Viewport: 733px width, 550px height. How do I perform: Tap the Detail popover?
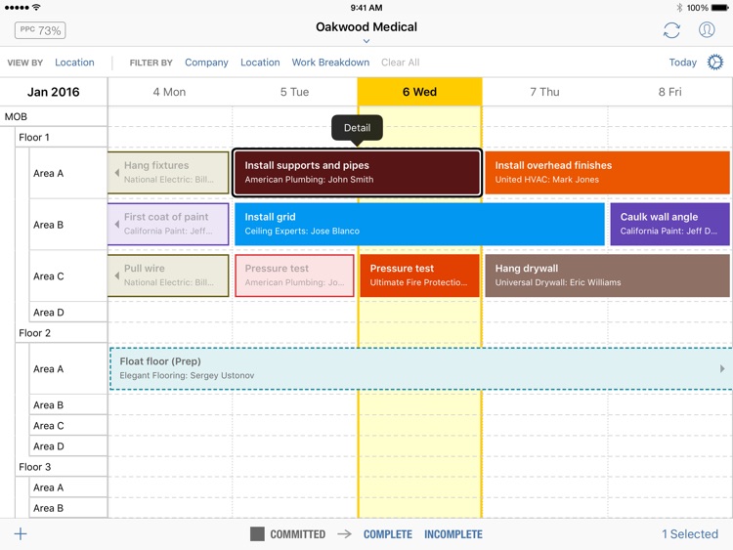357,128
